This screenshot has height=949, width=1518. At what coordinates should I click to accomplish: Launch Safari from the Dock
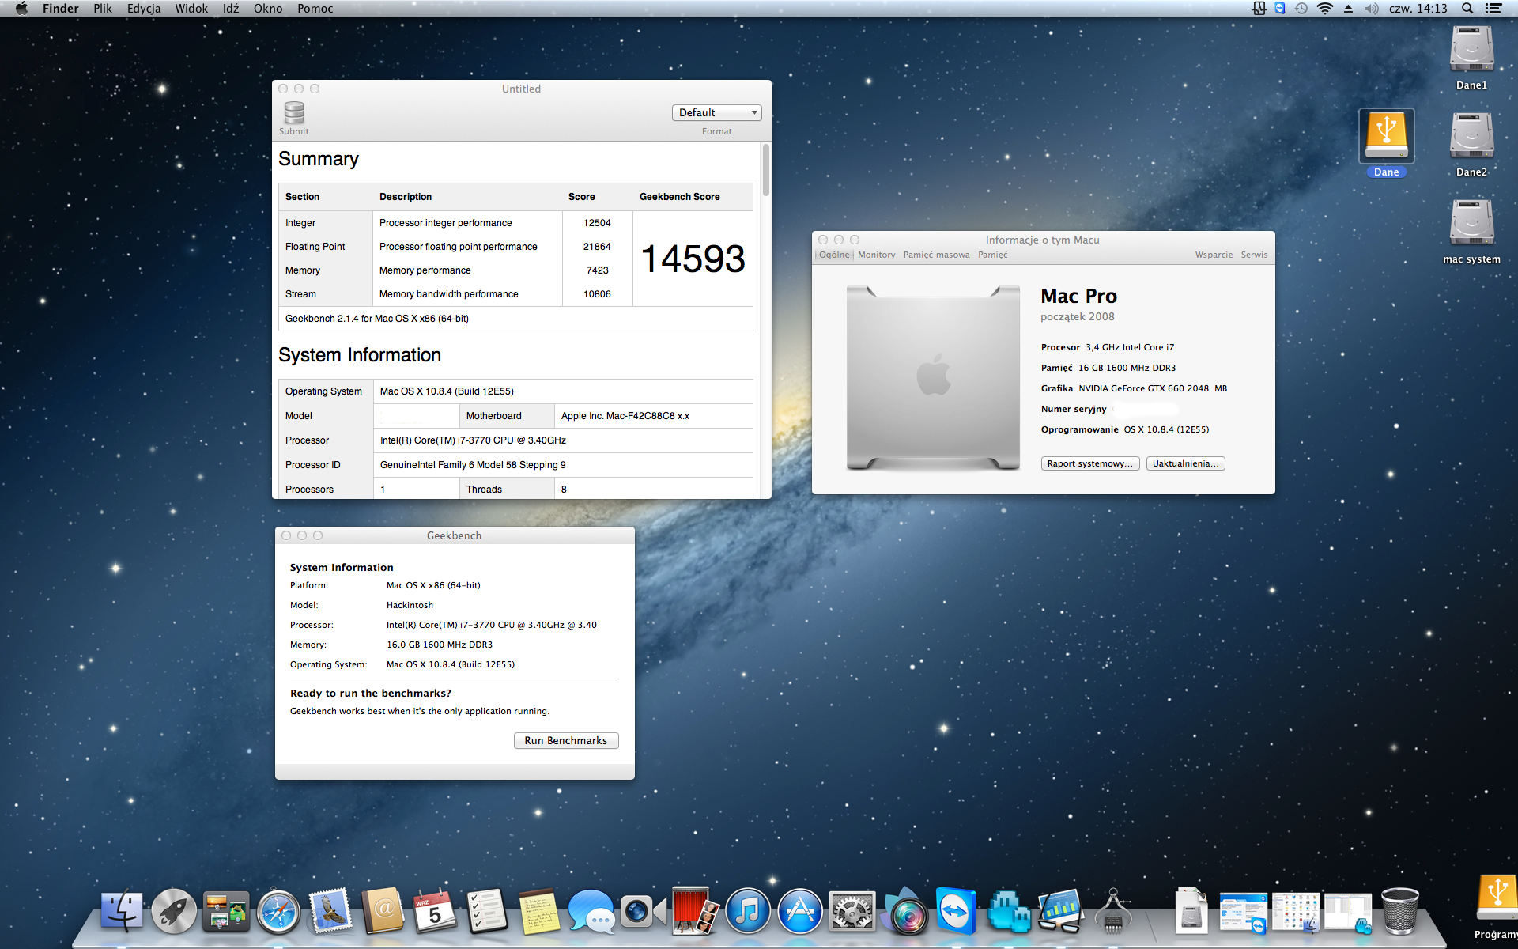point(278,910)
